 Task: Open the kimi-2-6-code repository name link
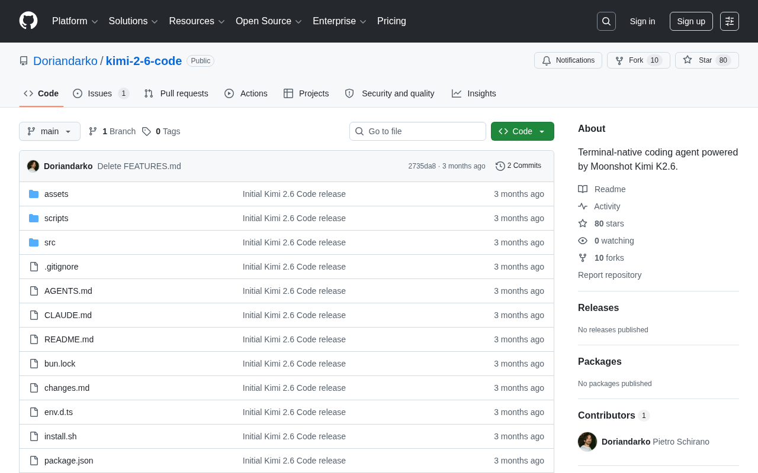(144, 61)
